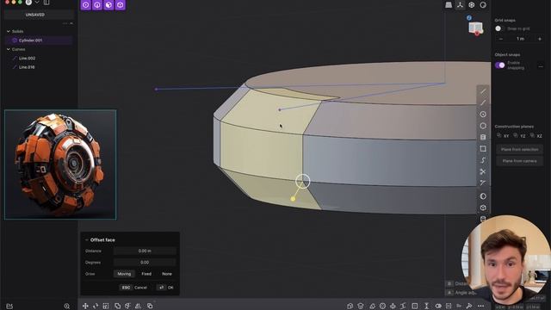The width and height of the screenshot is (551, 310).
Task: Decrease grid size with minus button
Action: click(x=501, y=39)
